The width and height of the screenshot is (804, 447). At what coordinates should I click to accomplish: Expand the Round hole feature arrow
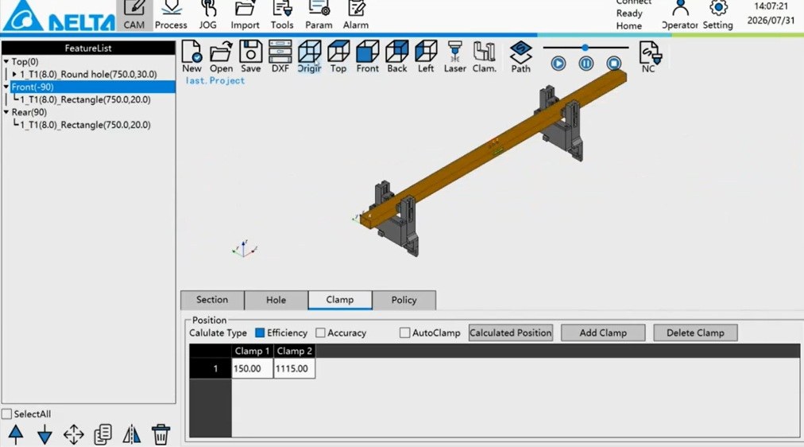pos(14,75)
